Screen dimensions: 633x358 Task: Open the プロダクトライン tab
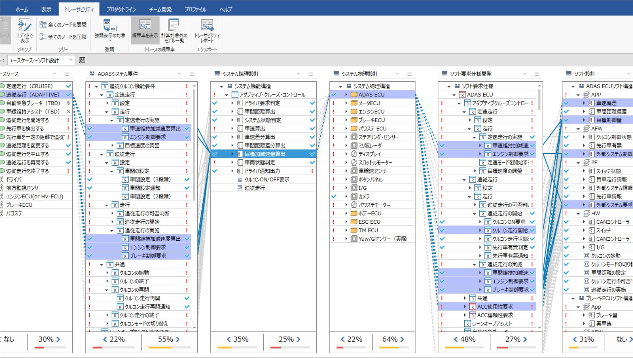121,10
